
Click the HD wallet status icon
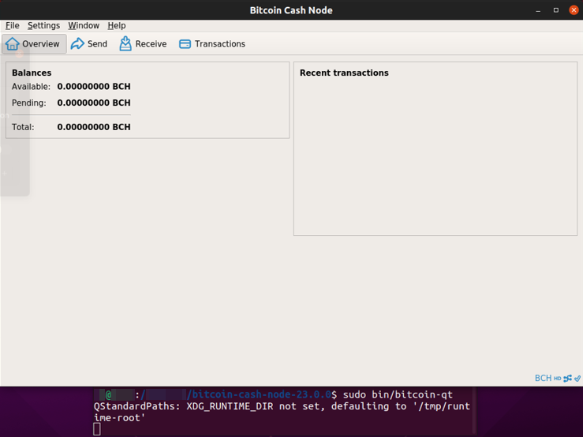557,379
